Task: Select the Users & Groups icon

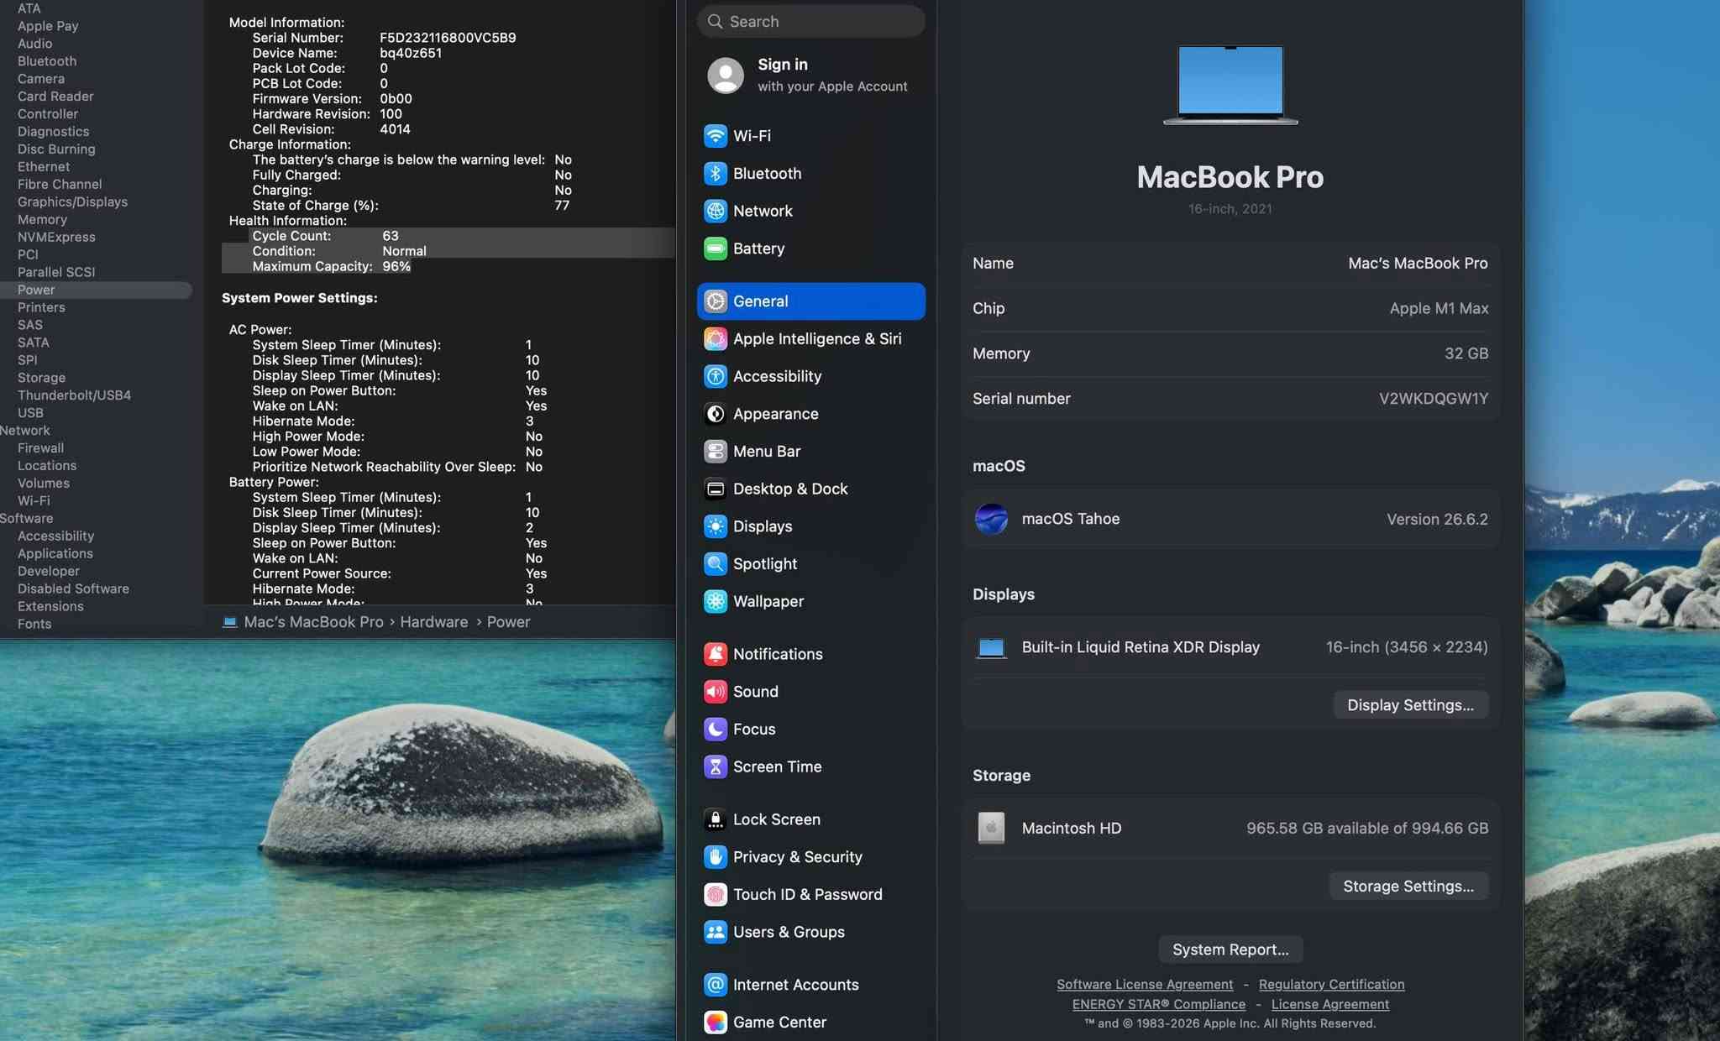Action: tap(715, 932)
